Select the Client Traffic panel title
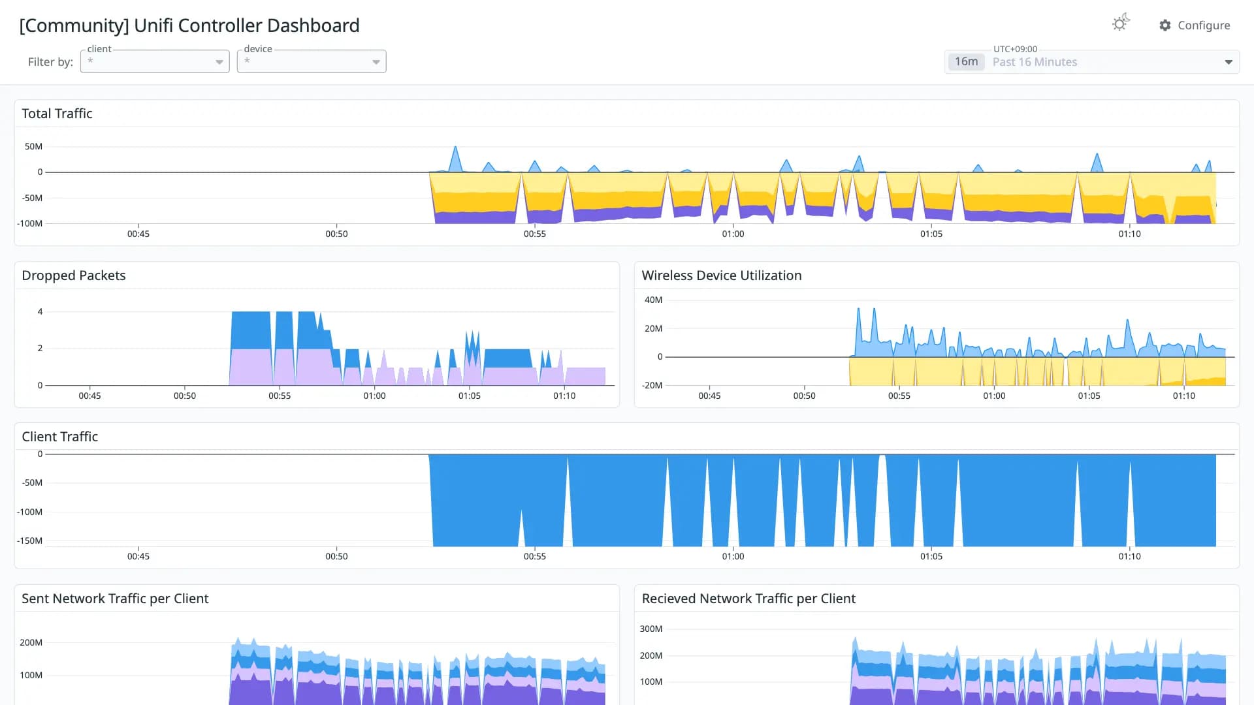 pos(59,437)
